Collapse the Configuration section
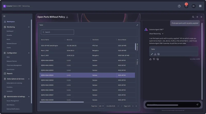This screenshot has height=114, width=206. 29,53
